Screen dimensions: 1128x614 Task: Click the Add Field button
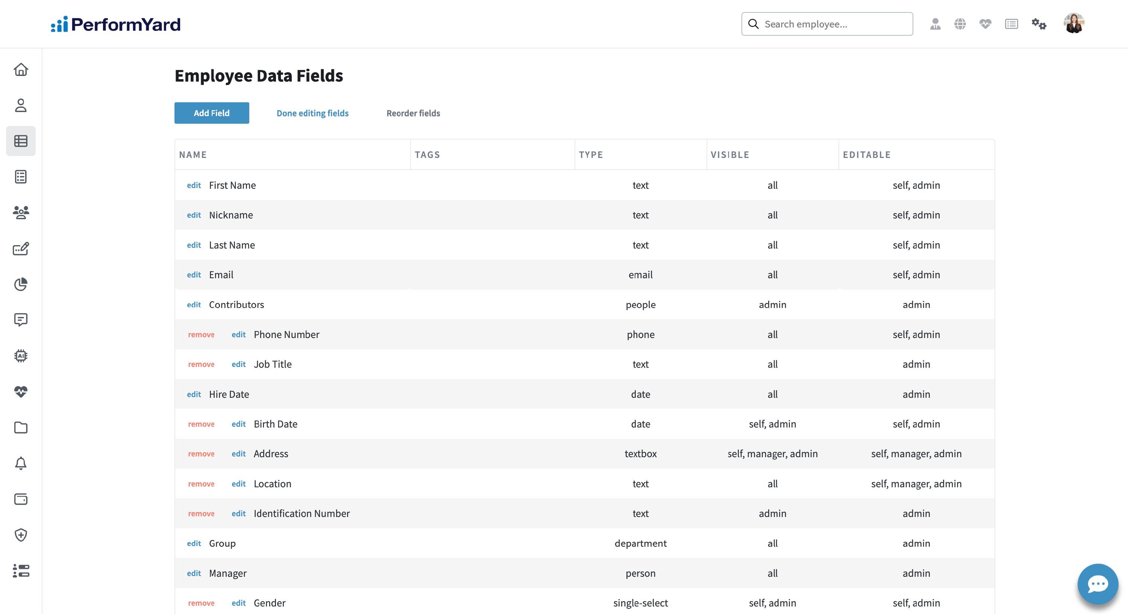pos(211,113)
